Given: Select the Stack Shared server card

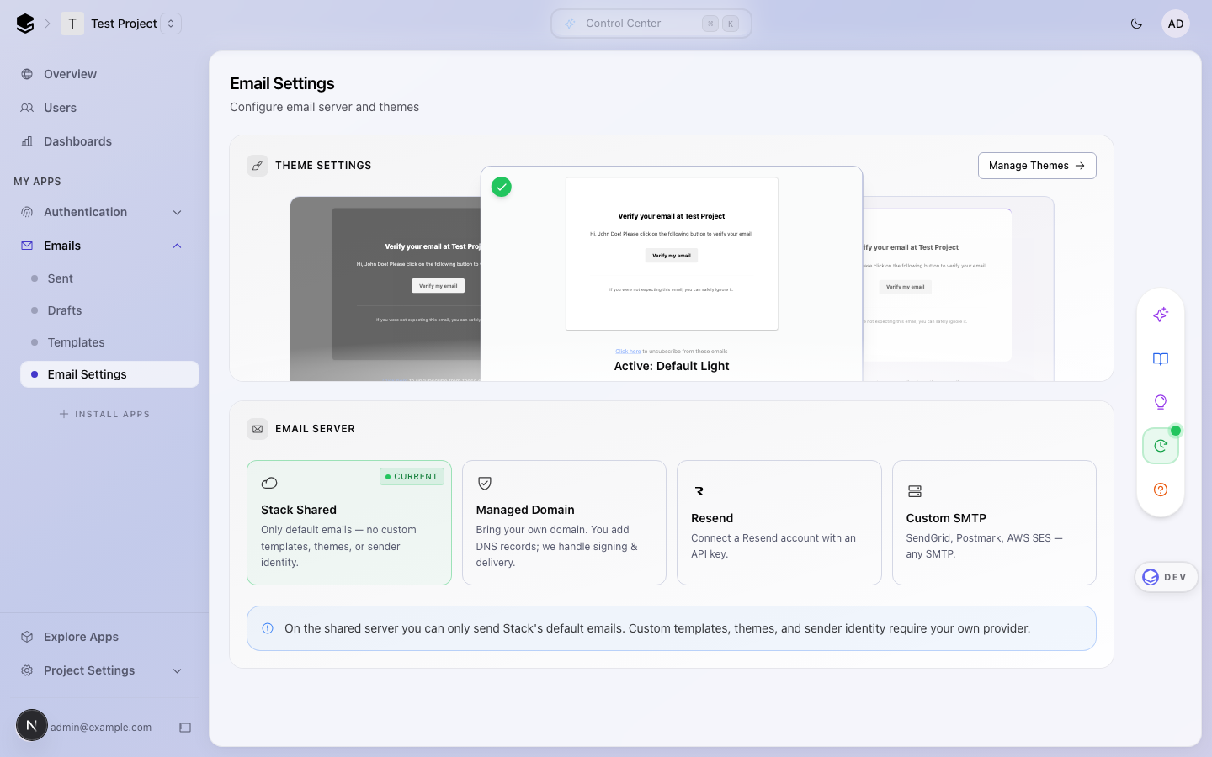Looking at the screenshot, I should [349, 522].
